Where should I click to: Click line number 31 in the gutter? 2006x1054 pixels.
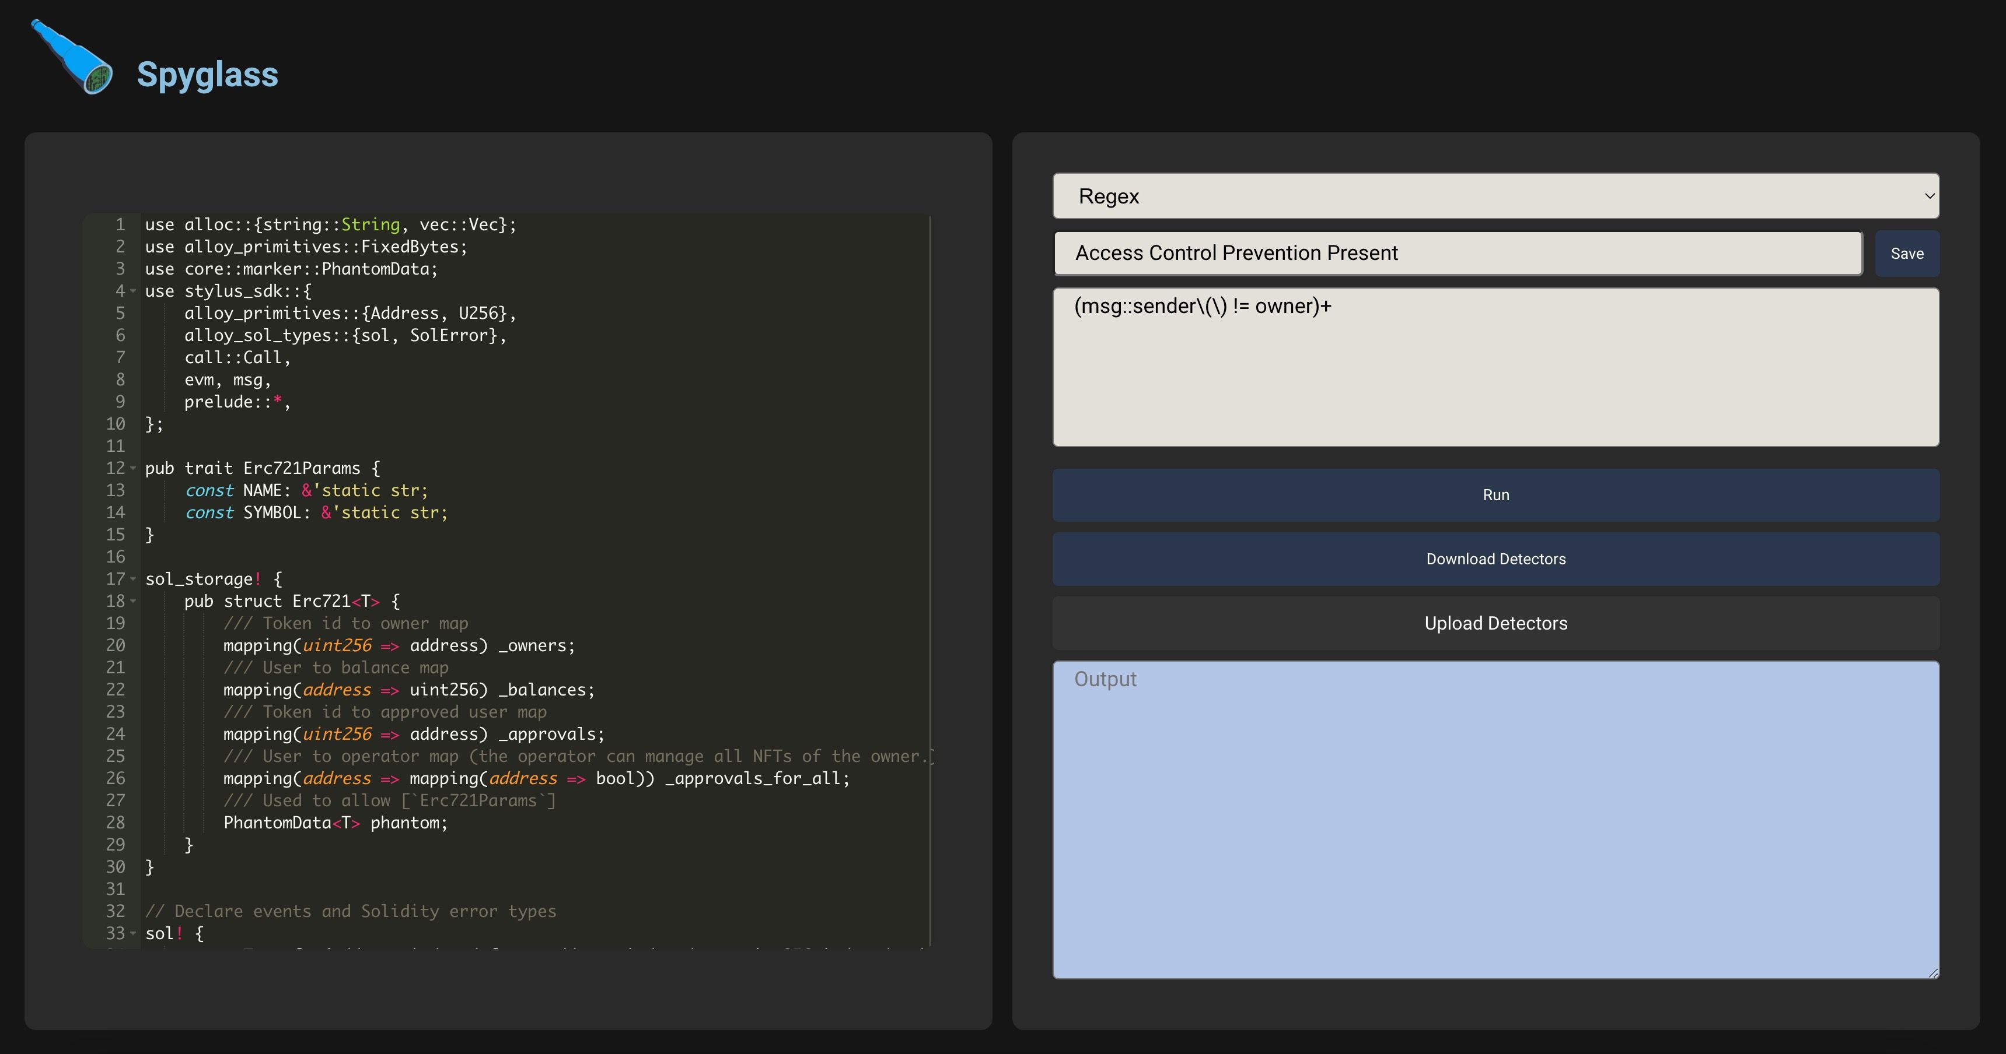pos(116,889)
